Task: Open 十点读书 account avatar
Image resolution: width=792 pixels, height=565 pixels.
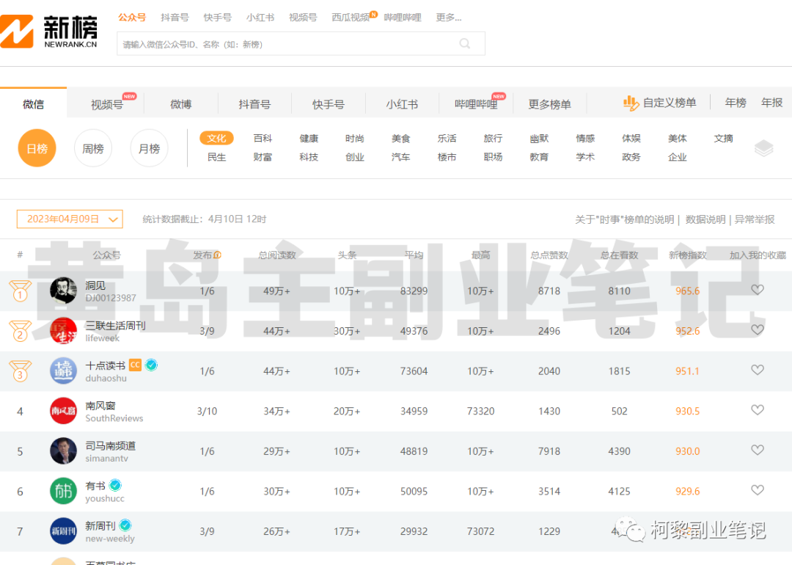Action: point(63,371)
